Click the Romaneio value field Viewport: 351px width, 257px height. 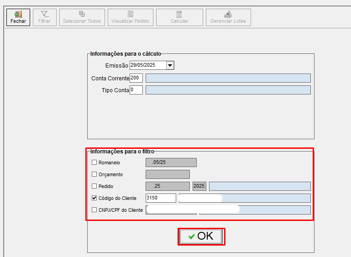click(x=171, y=163)
